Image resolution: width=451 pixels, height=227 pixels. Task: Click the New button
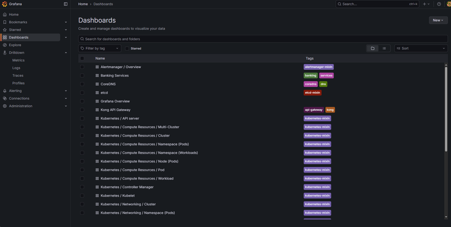438,20
